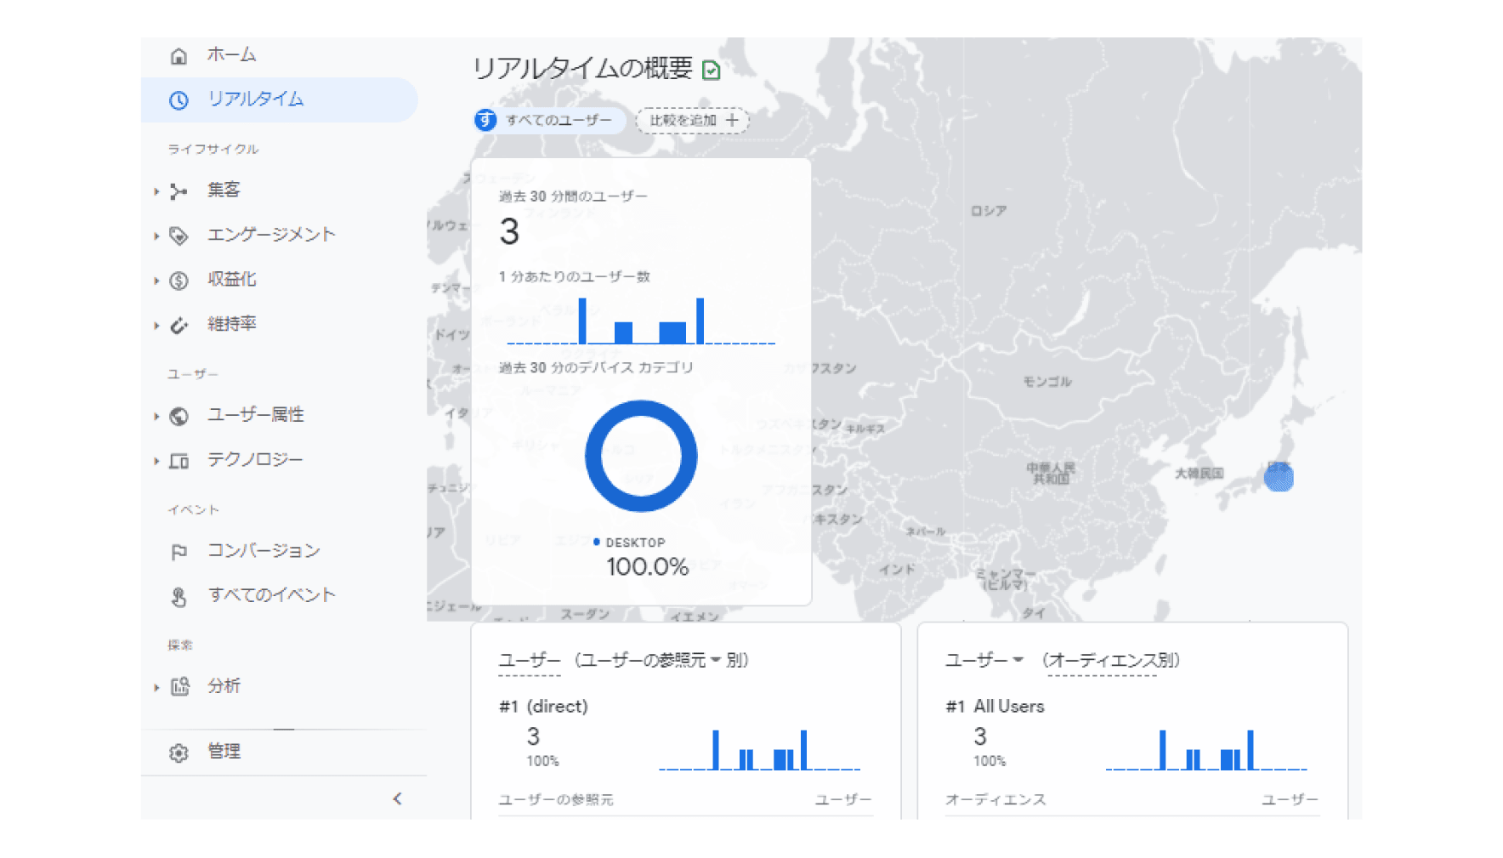Click the 大韓民国 label on the map
The image size is (1503, 858).
tap(1199, 474)
